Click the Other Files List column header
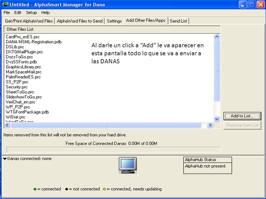This screenshot has width=266, height=199. (x=112, y=29)
